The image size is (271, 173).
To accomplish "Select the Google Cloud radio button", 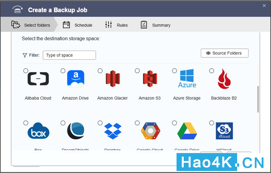I will (137, 123).
